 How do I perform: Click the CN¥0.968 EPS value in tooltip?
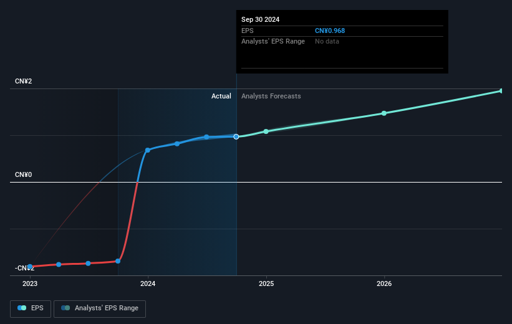(330, 31)
